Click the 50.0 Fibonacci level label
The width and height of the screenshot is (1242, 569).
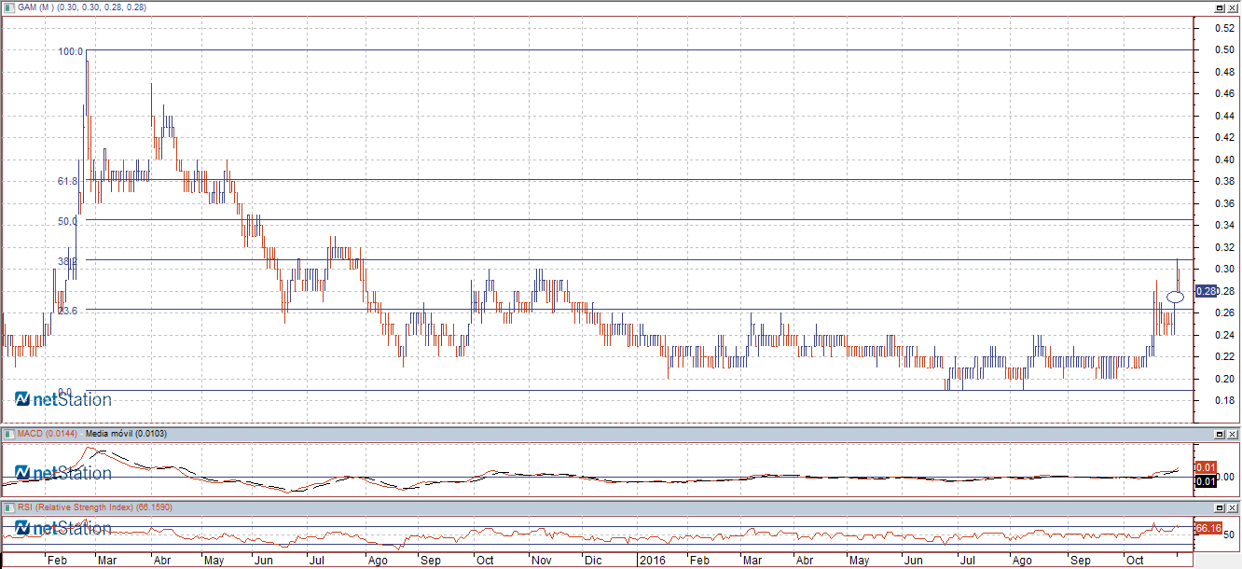[67, 221]
